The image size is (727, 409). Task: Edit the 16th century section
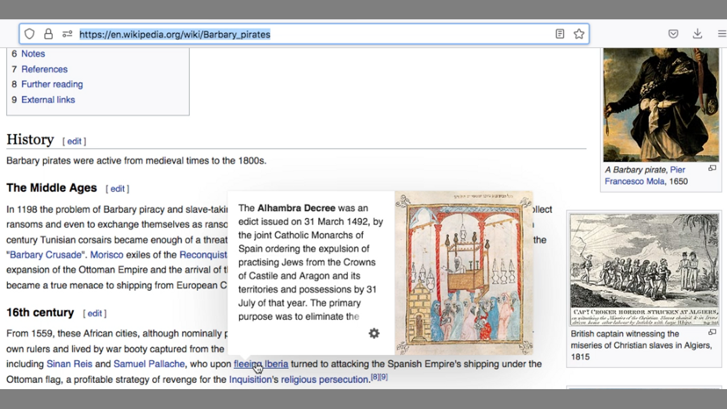(94, 313)
